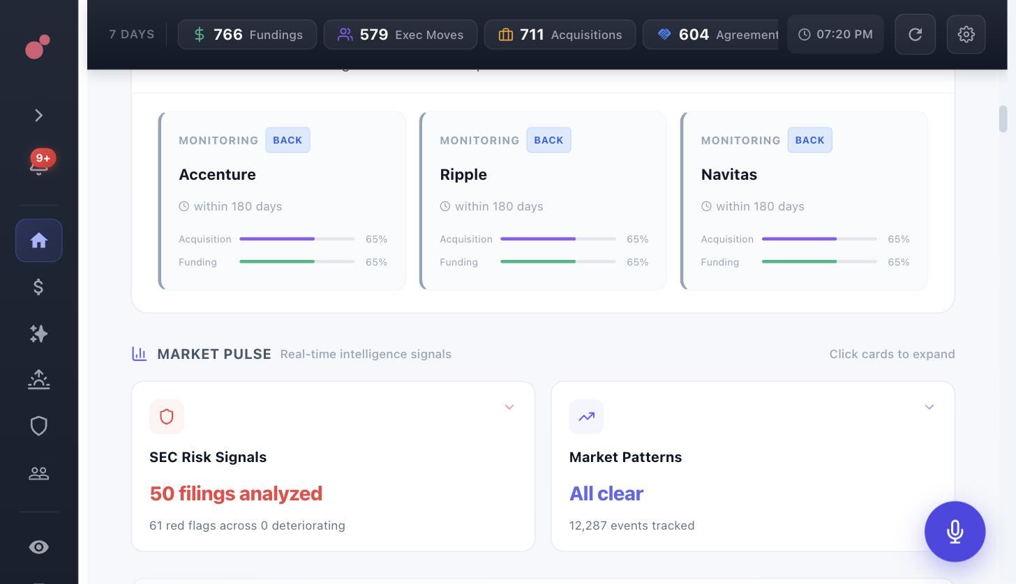Click the page vertical scrollbar thumb

1003,118
